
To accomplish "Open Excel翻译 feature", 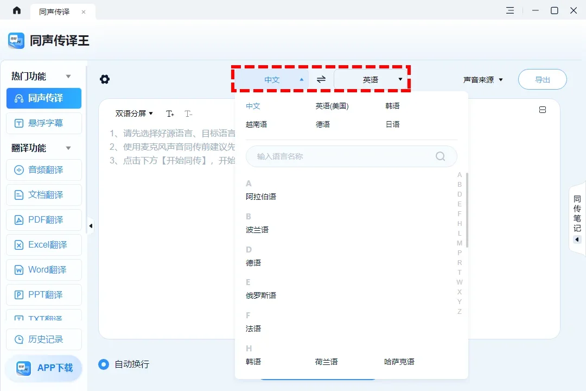I will 44,245.
